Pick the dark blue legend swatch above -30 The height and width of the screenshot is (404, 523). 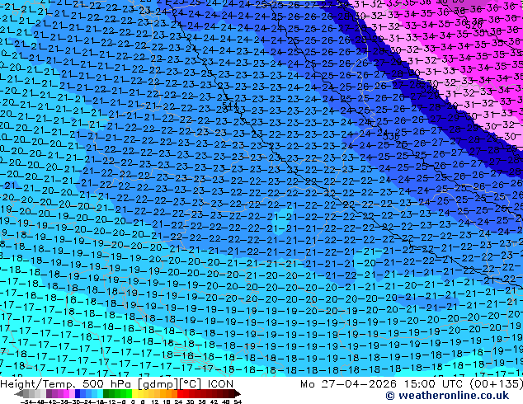pos(78,393)
